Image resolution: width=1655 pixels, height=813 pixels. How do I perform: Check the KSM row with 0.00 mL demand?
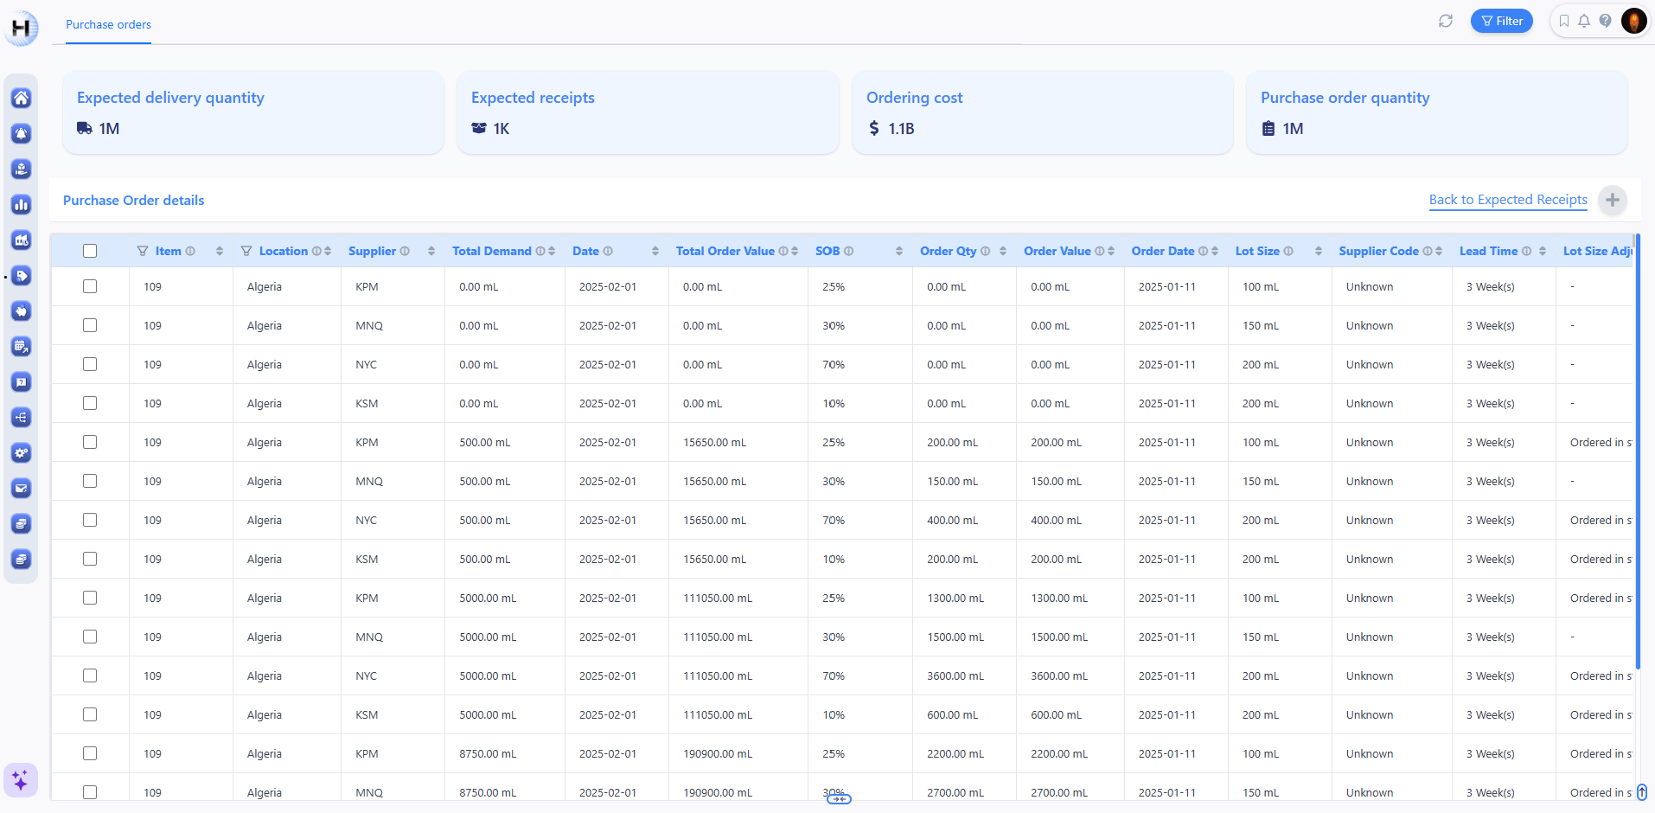click(x=90, y=403)
